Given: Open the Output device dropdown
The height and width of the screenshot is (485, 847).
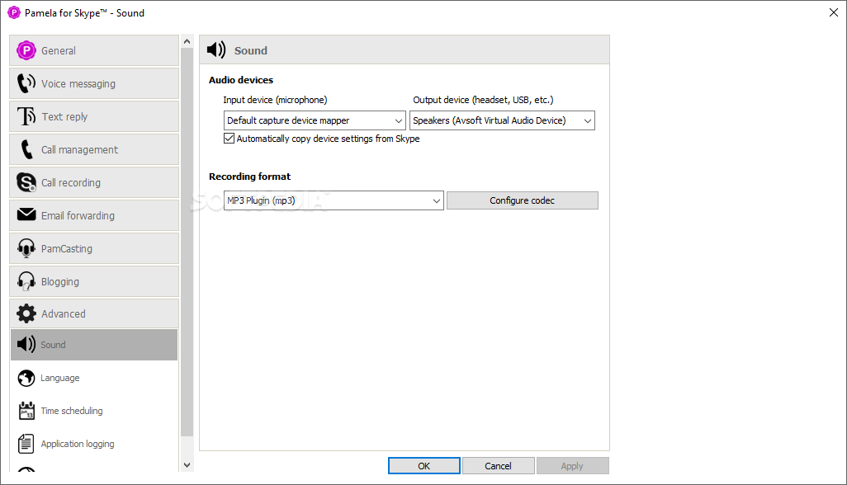Looking at the screenshot, I should click(502, 120).
